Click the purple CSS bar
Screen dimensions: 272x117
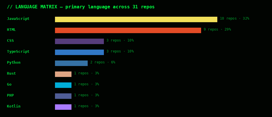click(x=80, y=41)
